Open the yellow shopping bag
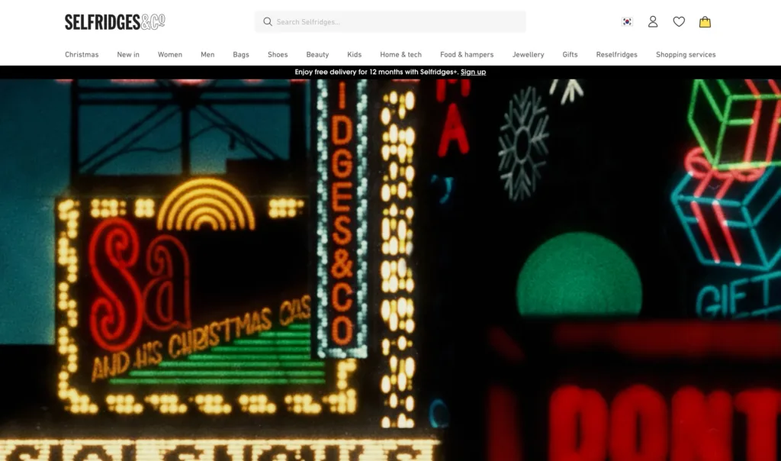This screenshot has height=461, width=781. [705, 22]
